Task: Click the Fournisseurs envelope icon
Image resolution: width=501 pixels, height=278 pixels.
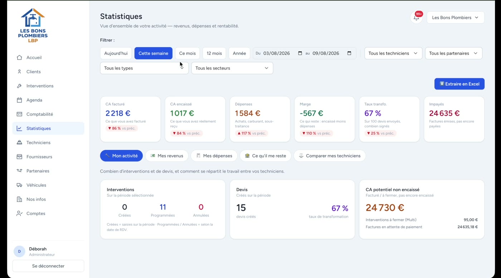Action: pyautogui.click(x=19, y=157)
